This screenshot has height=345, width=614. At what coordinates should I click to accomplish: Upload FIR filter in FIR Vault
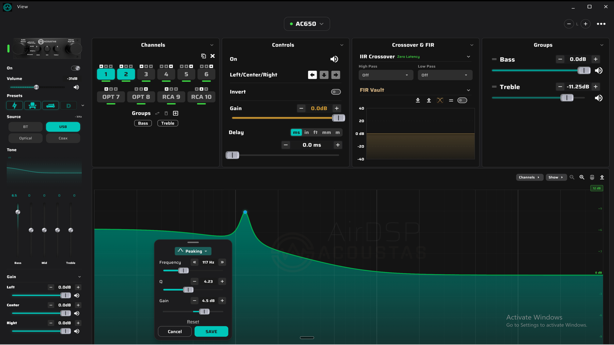(x=429, y=100)
